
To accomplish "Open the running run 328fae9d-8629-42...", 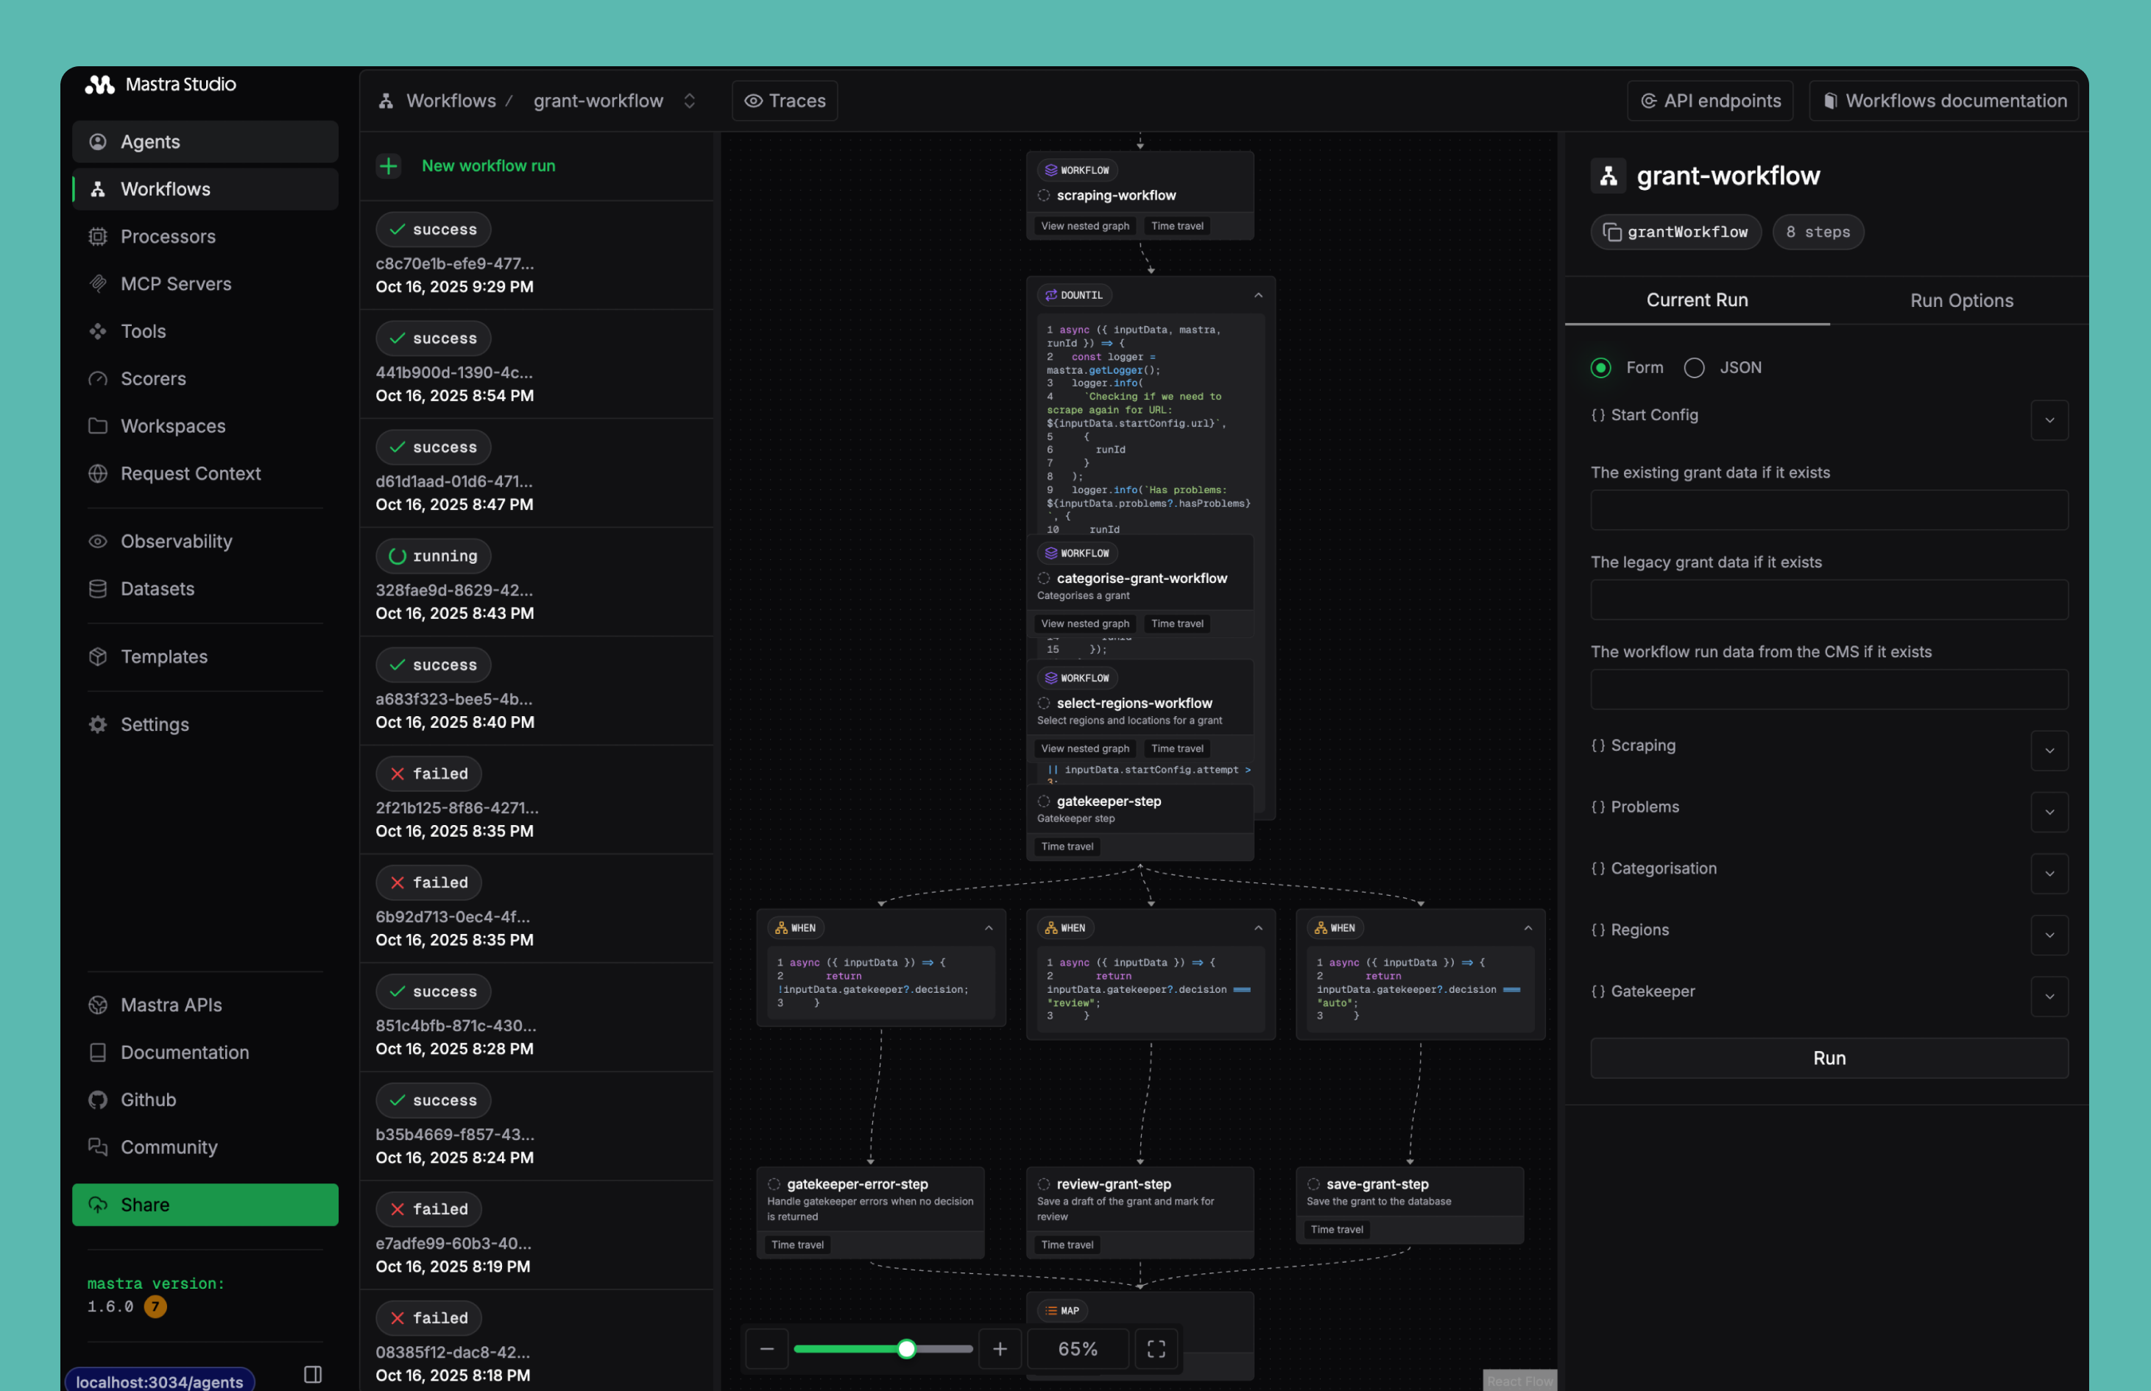I will (x=537, y=583).
